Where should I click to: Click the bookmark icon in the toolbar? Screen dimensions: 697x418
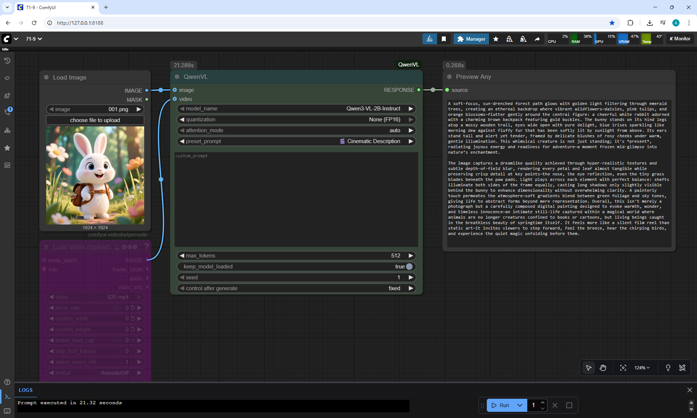tap(444, 39)
